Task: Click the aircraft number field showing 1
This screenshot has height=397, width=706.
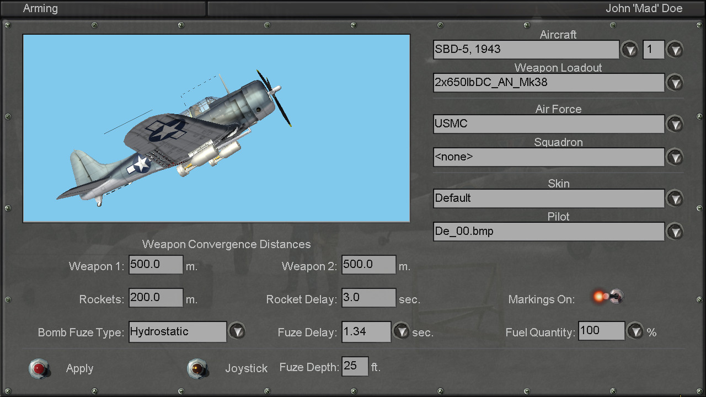Action: pos(654,50)
